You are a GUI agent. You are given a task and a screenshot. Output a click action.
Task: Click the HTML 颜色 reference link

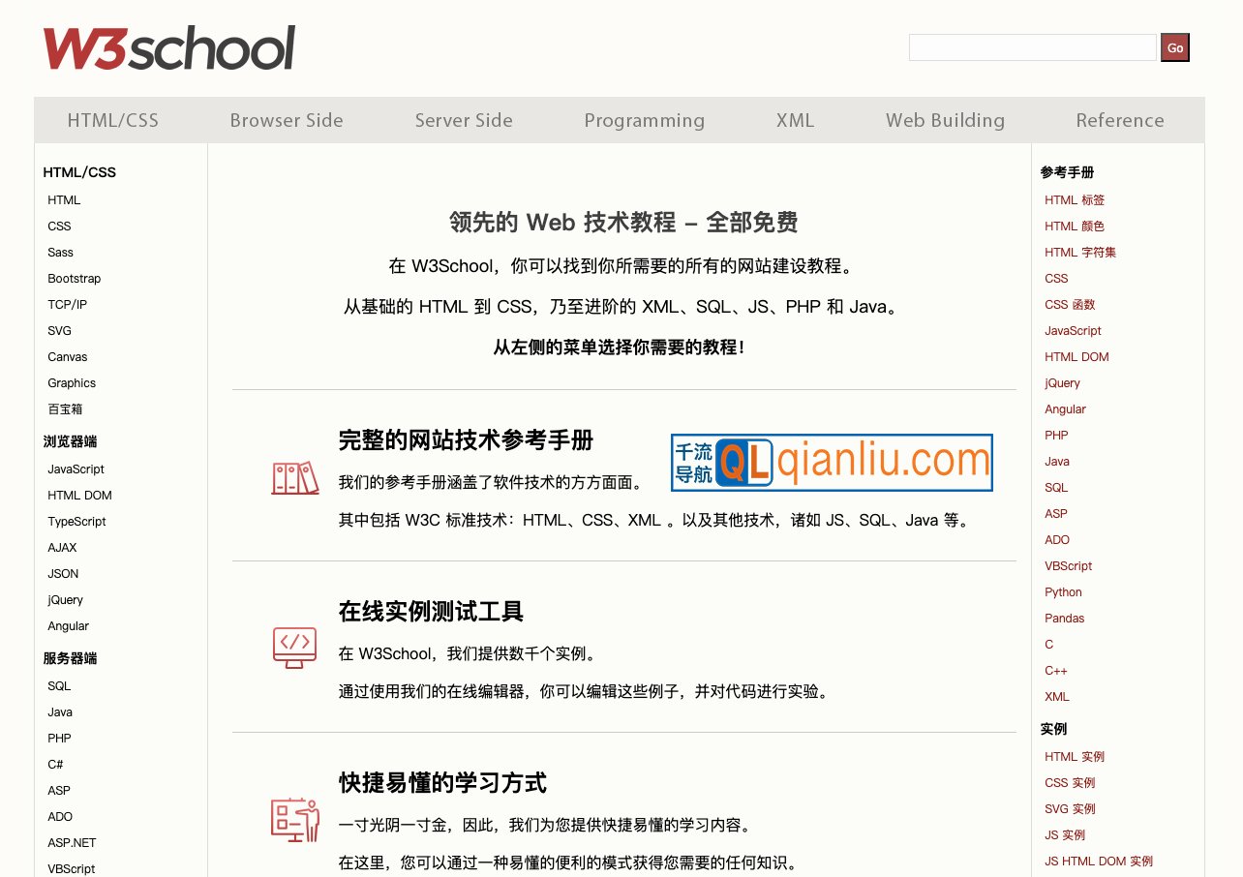[1074, 226]
